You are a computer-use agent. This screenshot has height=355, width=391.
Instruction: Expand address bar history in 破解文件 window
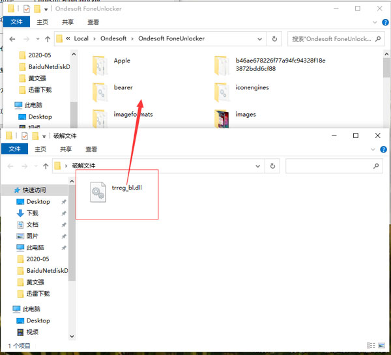[x=258, y=166]
